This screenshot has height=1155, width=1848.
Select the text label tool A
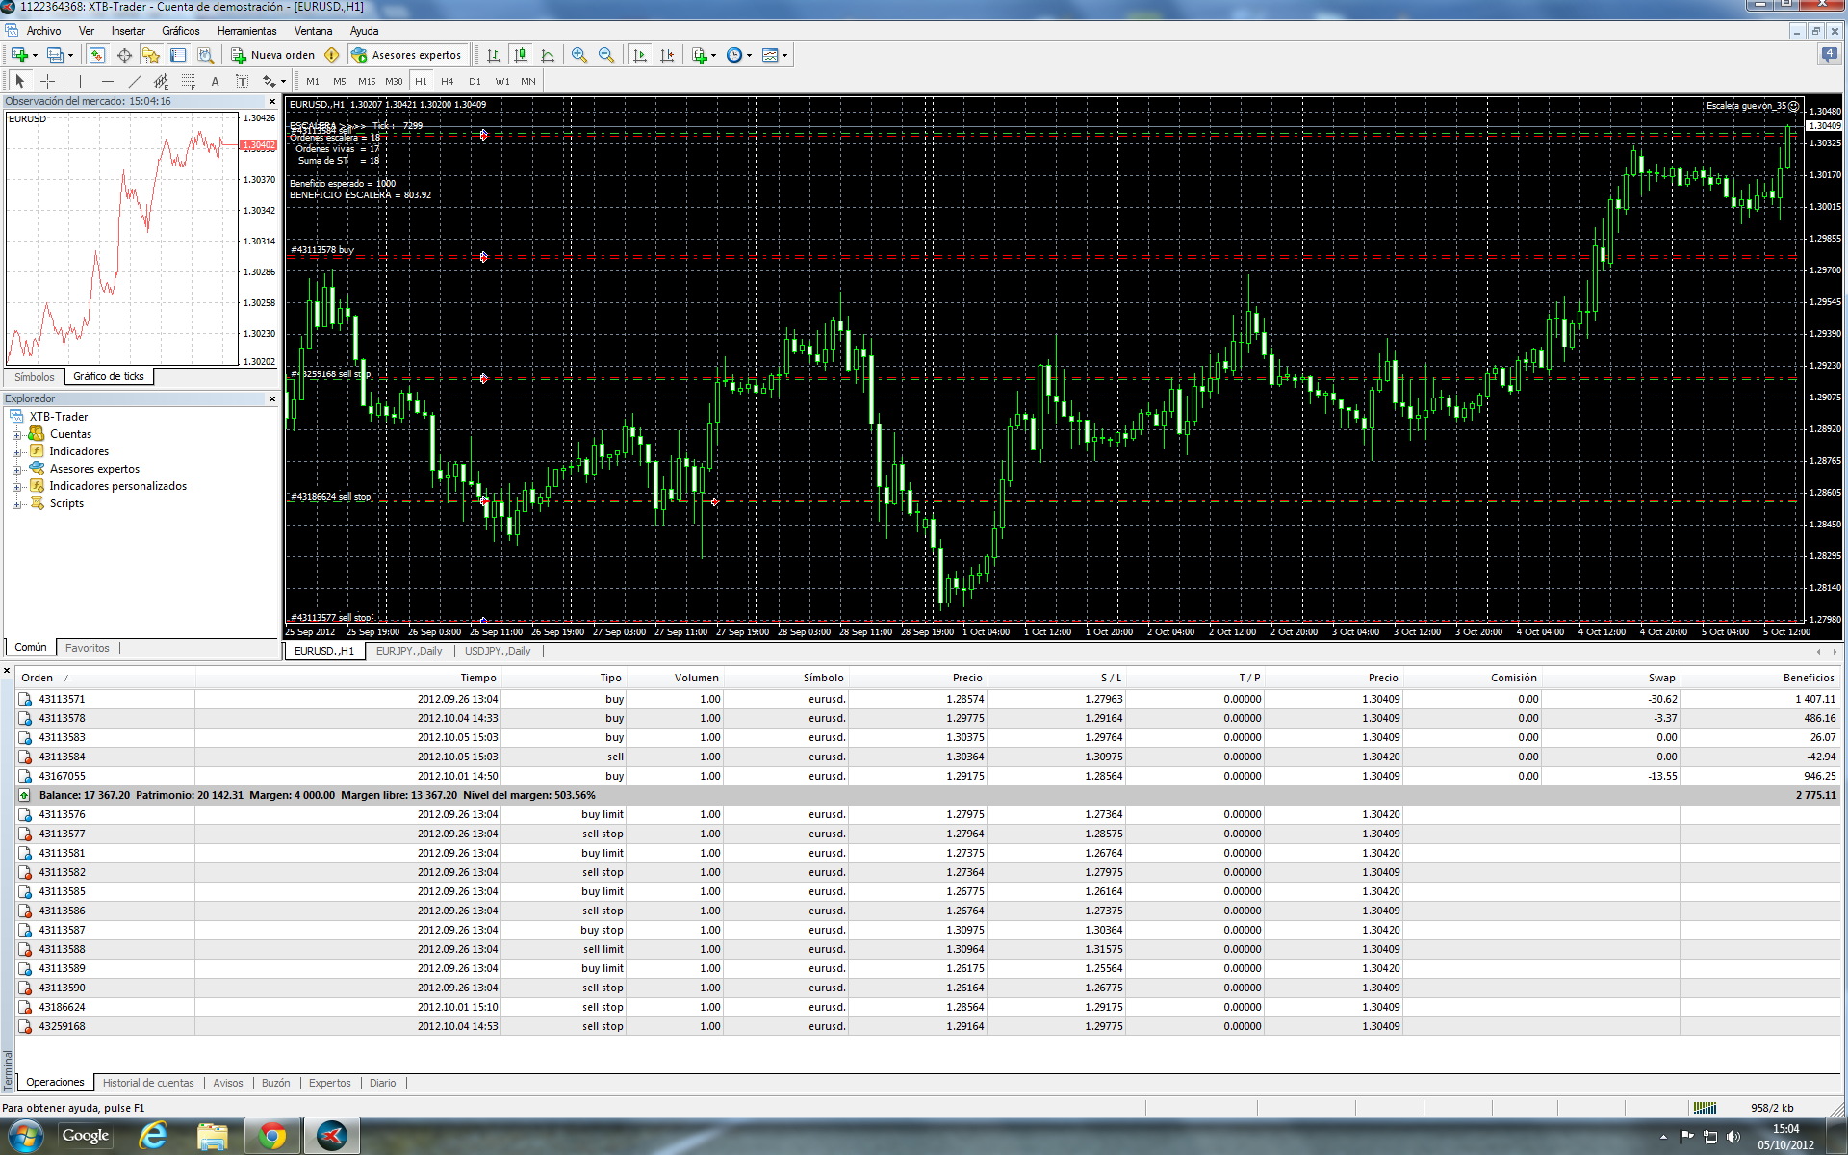tap(215, 81)
